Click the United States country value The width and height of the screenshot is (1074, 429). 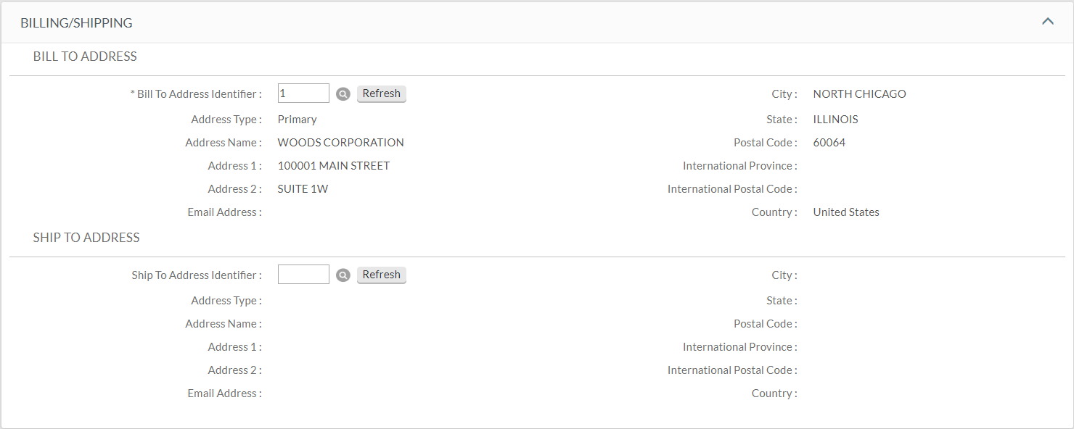[845, 212]
